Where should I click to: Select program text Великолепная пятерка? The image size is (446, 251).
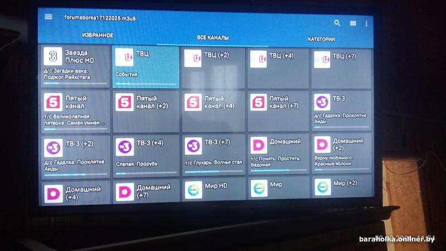tap(74, 120)
